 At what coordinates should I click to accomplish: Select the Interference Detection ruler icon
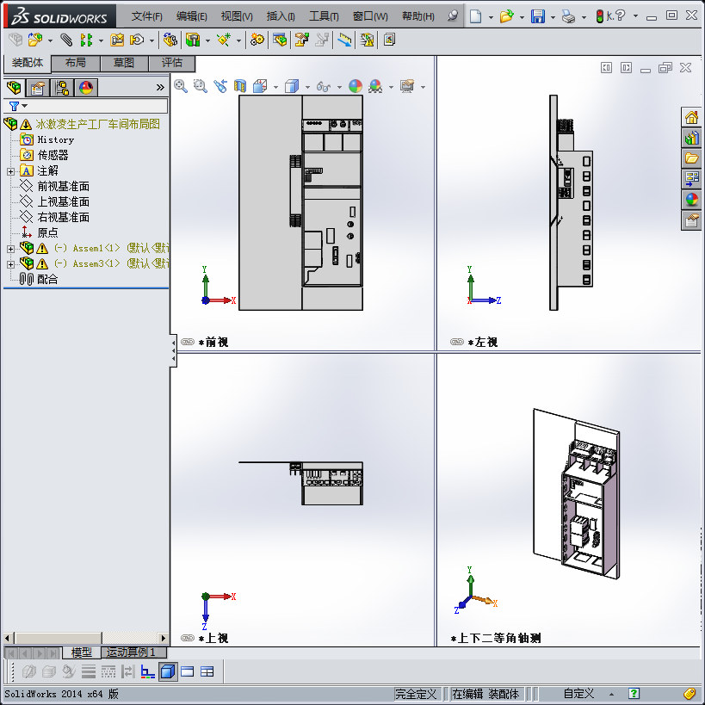[x=345, y=40]
